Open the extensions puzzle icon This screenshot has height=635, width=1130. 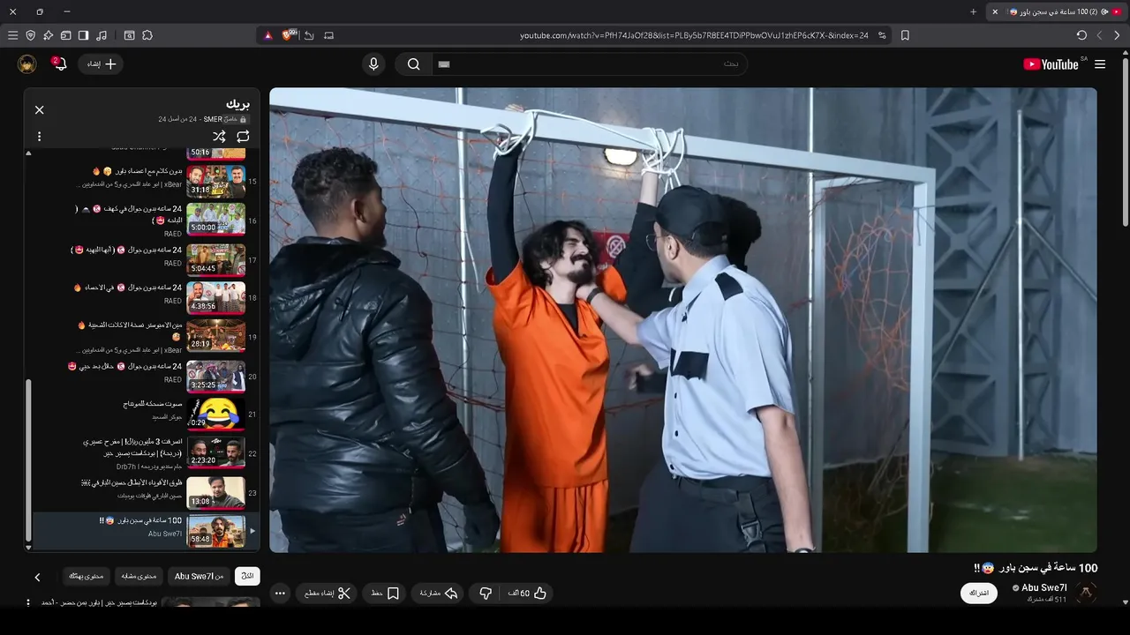coord(147,35)
